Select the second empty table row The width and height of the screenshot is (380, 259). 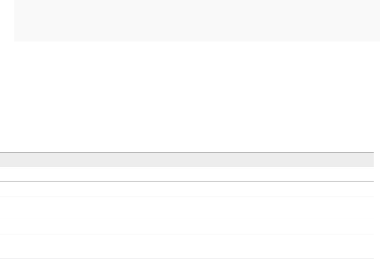pyautogui.click(x=186, y=189)
